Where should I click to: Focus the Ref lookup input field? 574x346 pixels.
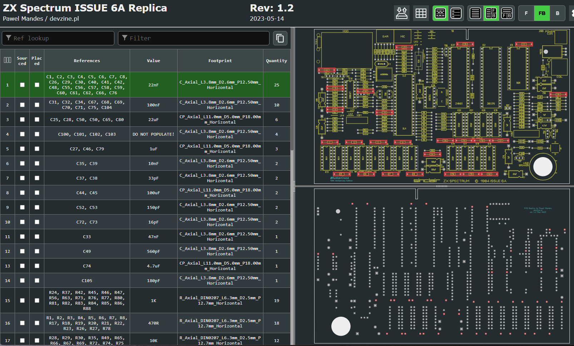tap(58, 38)
